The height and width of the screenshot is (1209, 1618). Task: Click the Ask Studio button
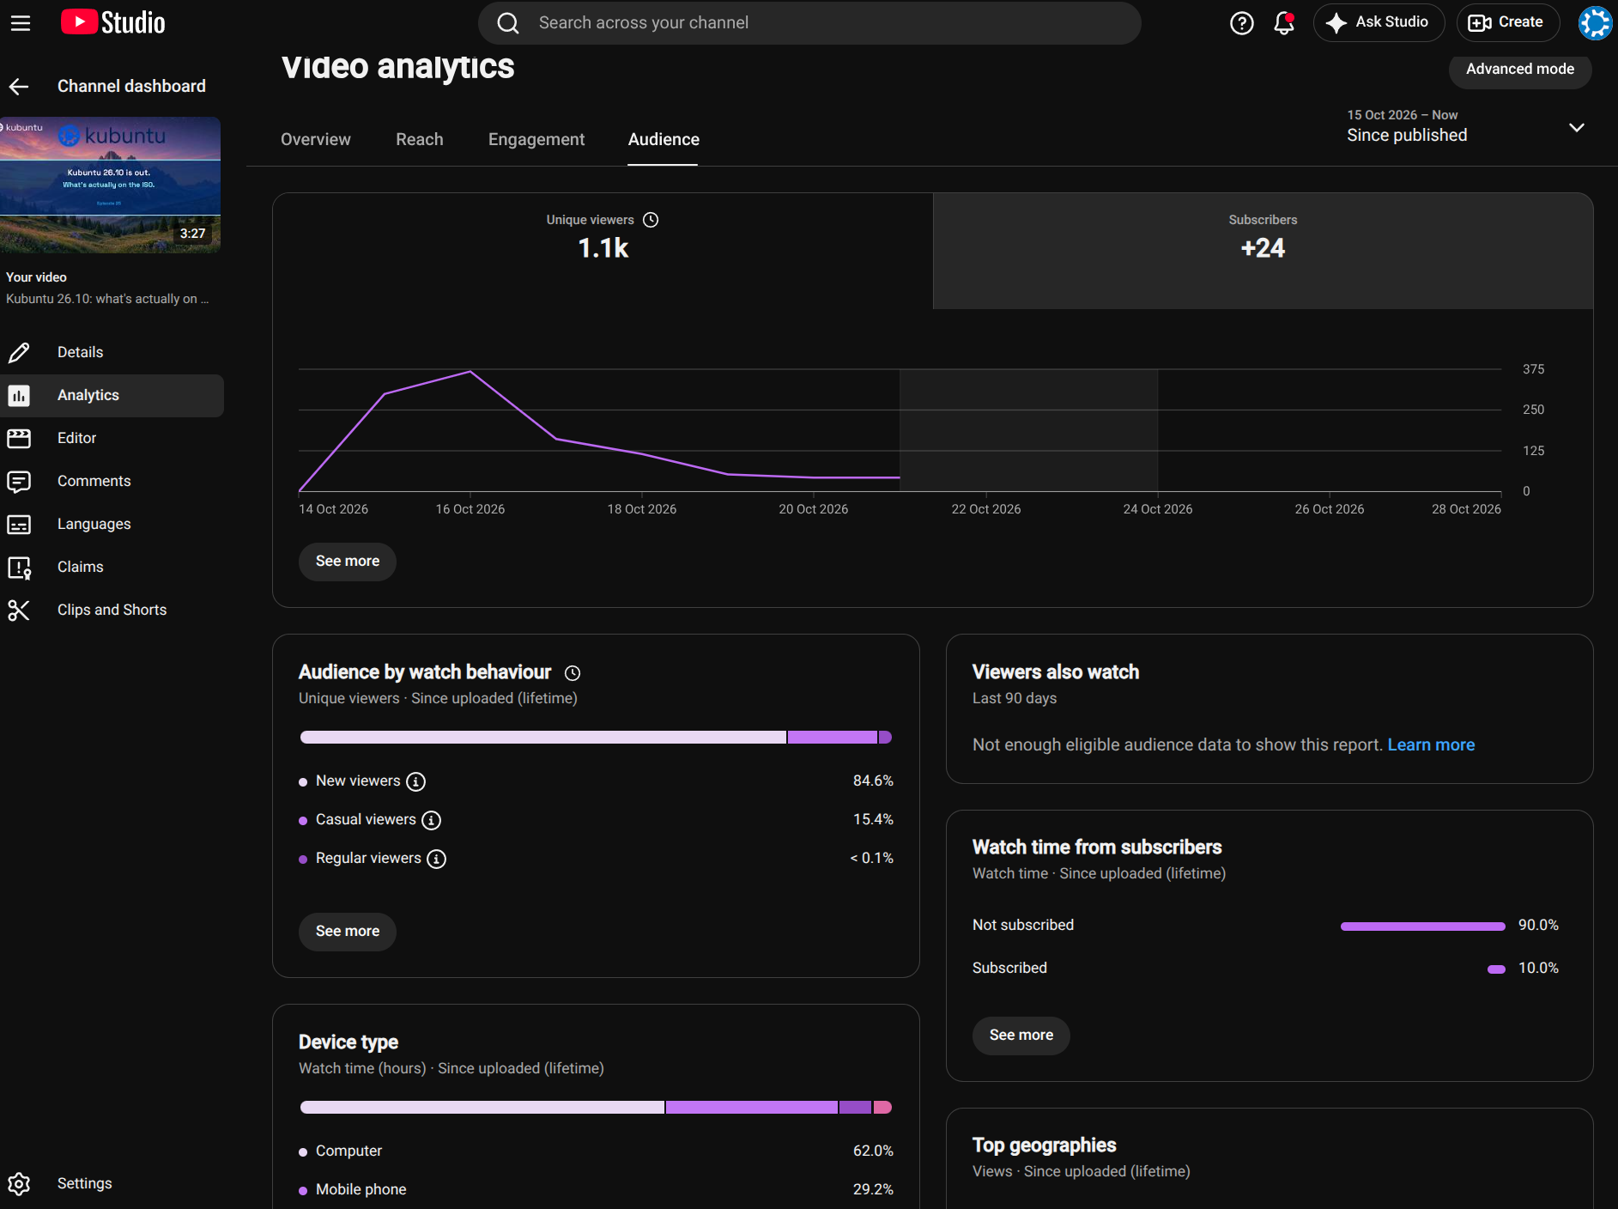tap(1379, 22)
